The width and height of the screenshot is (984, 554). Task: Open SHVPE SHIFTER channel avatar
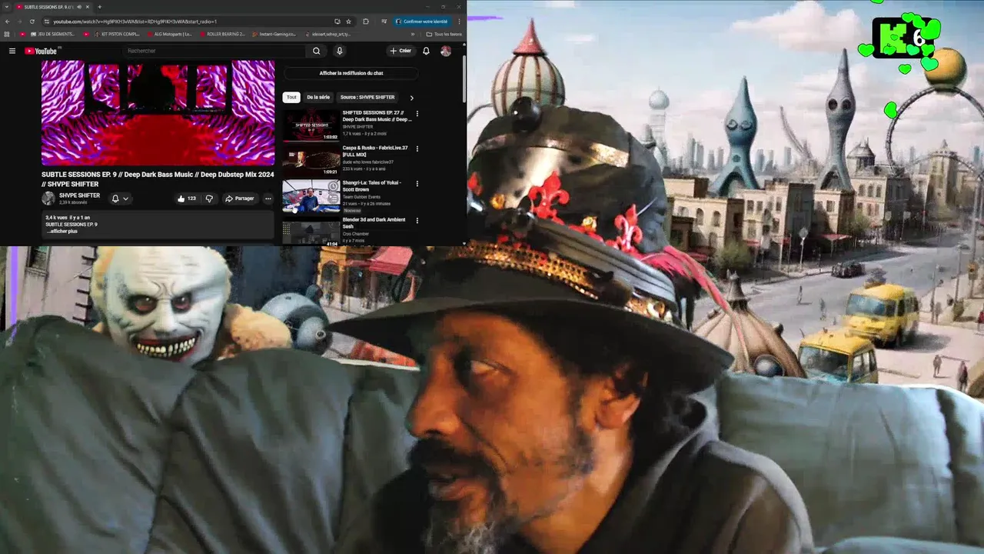tap(48, 198)
